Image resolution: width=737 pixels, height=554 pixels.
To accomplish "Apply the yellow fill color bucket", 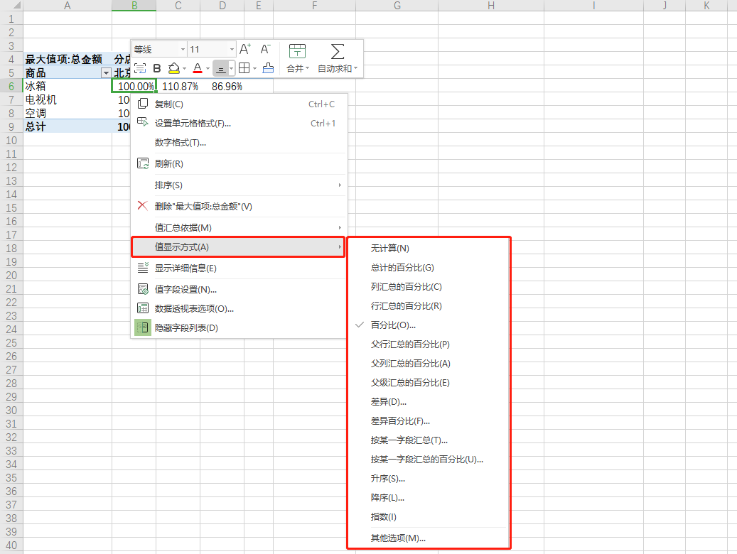I will coord(174,68).
